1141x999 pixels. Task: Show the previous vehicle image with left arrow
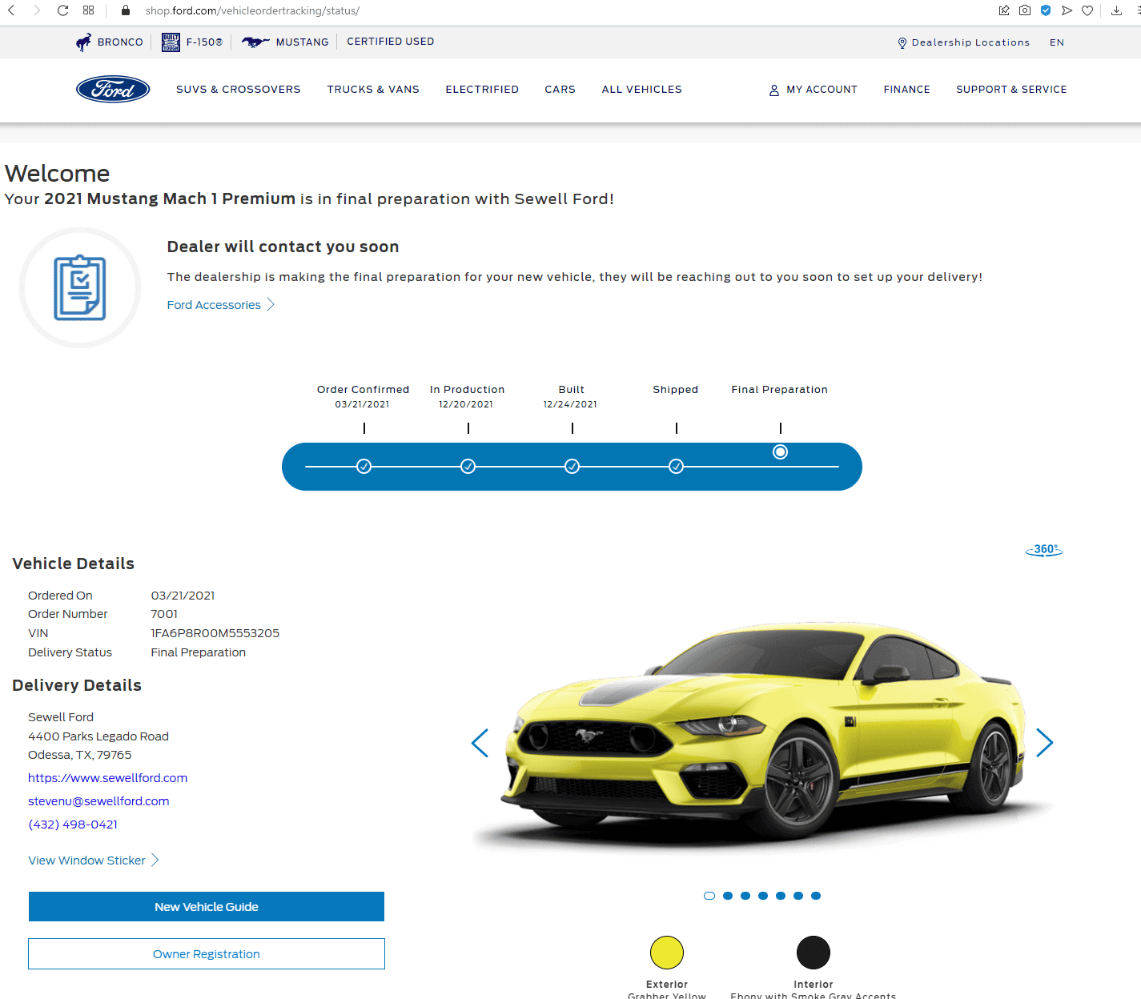point(480,743)
